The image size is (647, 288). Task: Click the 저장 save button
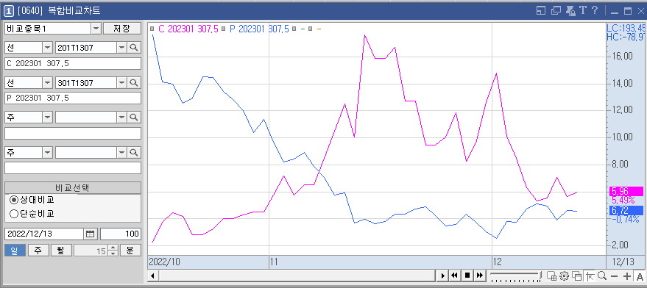click(x=121, y=29)
